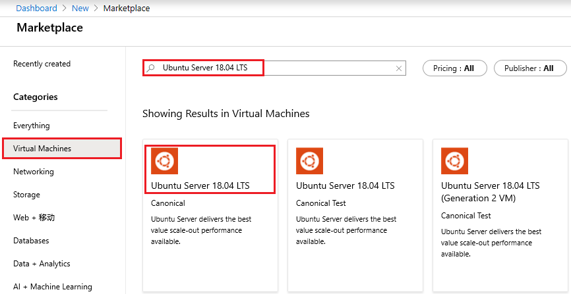
Task: Click the search magnifier icon
Action: point(151,68)
